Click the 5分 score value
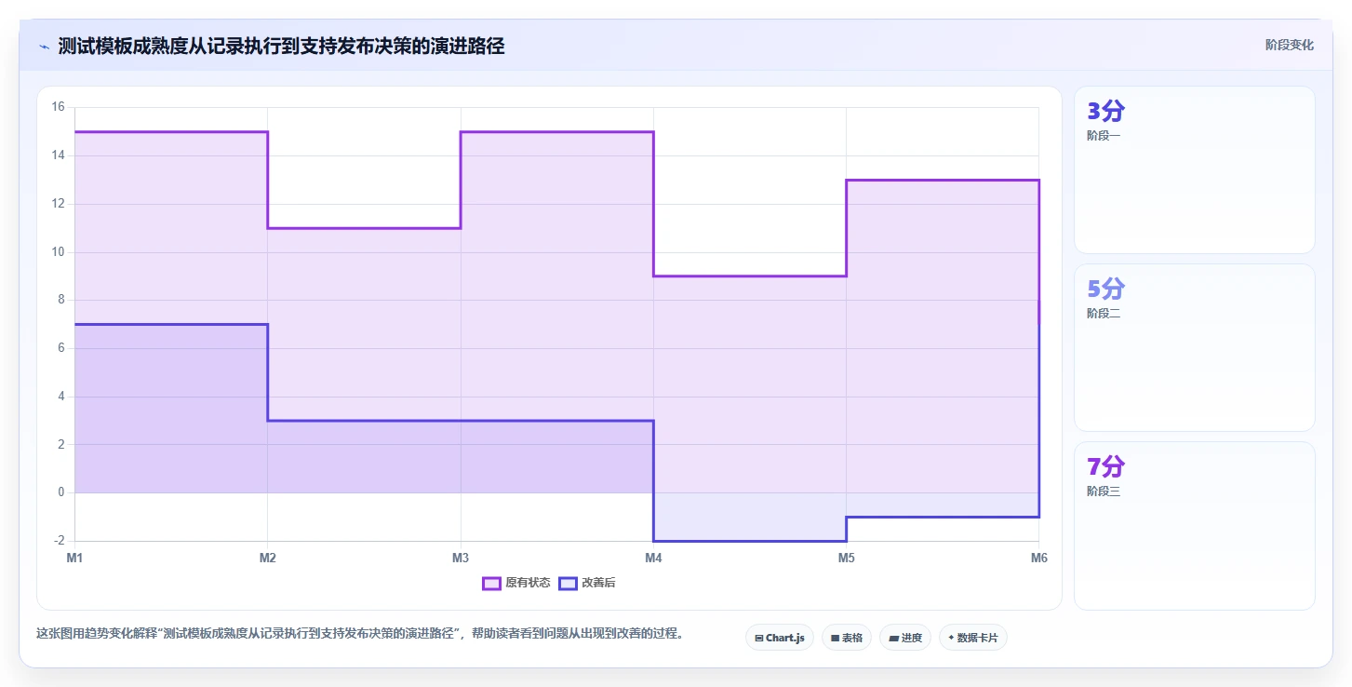1352x687 pixels. pyautogui.click(x=1105, y=290)
